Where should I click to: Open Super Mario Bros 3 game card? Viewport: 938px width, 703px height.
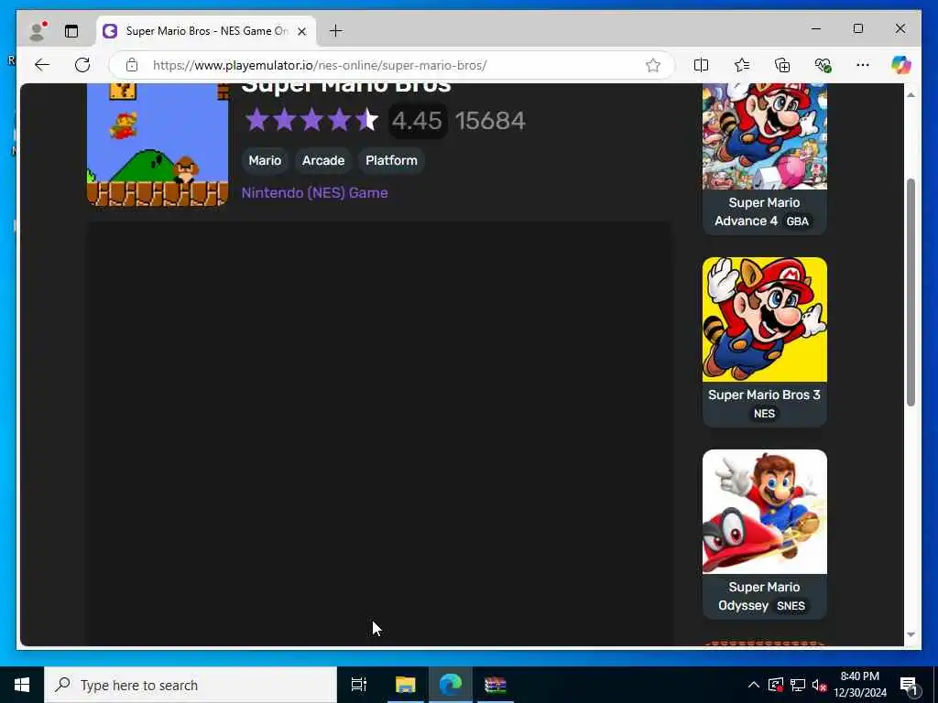click(765, 342)
